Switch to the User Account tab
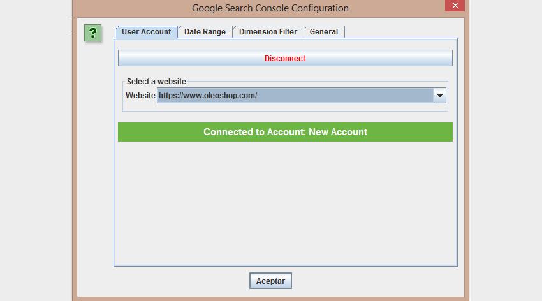The image size is (542, 301). click(x=146, y=32)
